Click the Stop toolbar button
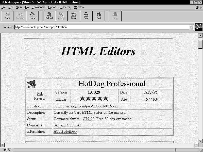Screen dimensions: 203x152 click(115, 16)
